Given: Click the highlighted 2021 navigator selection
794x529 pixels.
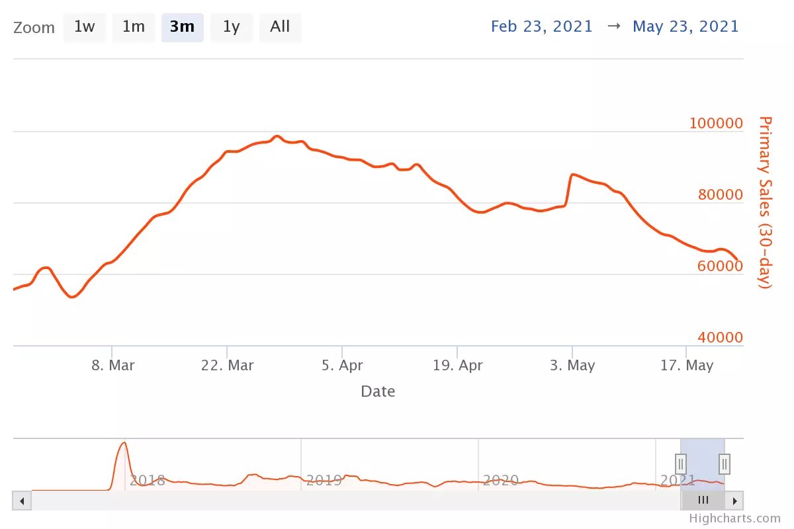Looking at the screenshot, I should 703,463.
